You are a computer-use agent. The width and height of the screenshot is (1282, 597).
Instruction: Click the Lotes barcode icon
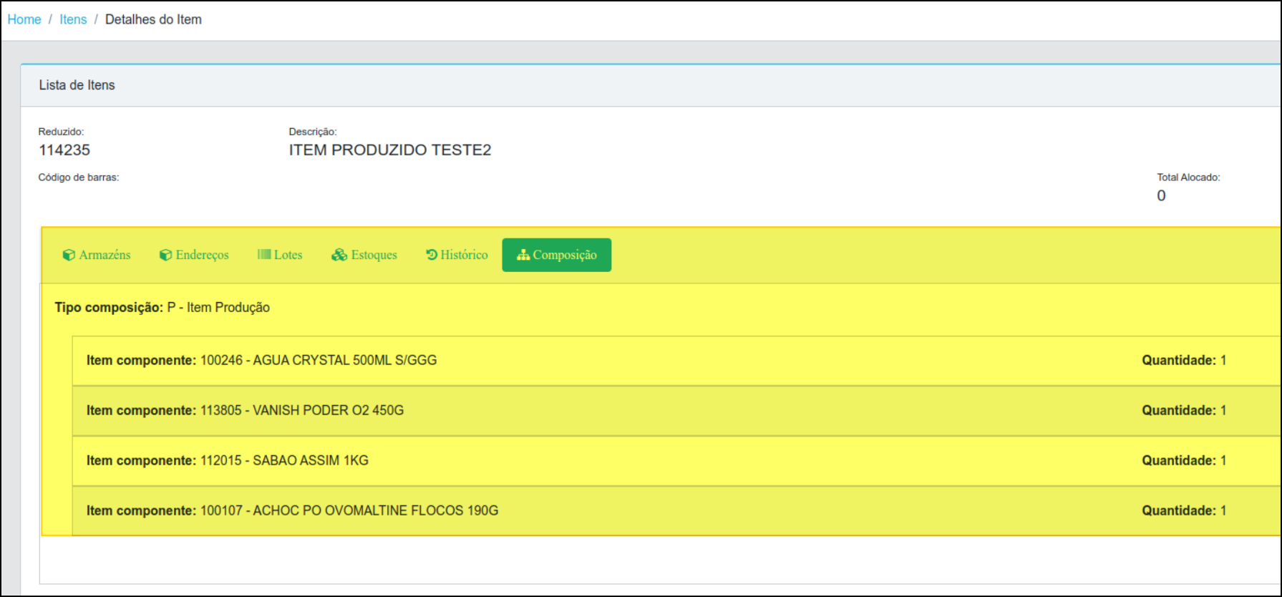(x=264, y=254)
